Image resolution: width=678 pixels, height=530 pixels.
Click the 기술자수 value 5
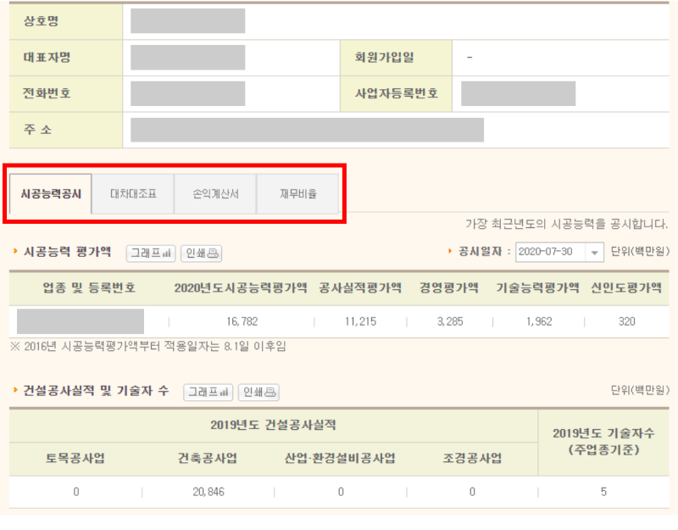pos(603,492)
